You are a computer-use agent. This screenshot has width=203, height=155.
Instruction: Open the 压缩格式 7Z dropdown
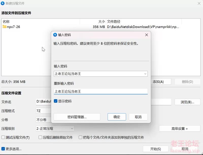(x=43, y=111)
